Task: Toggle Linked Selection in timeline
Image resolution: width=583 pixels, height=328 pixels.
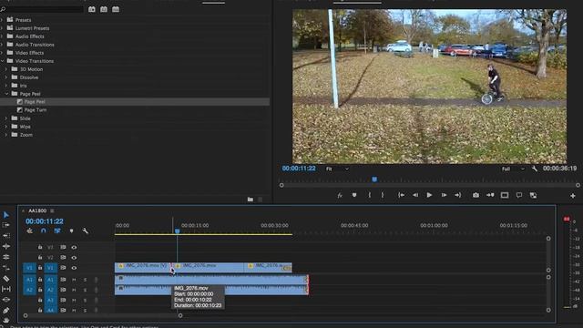Action: 57,231
